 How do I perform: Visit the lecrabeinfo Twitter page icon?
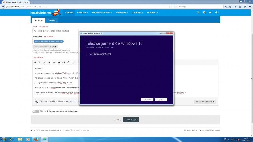pos(210,13)
